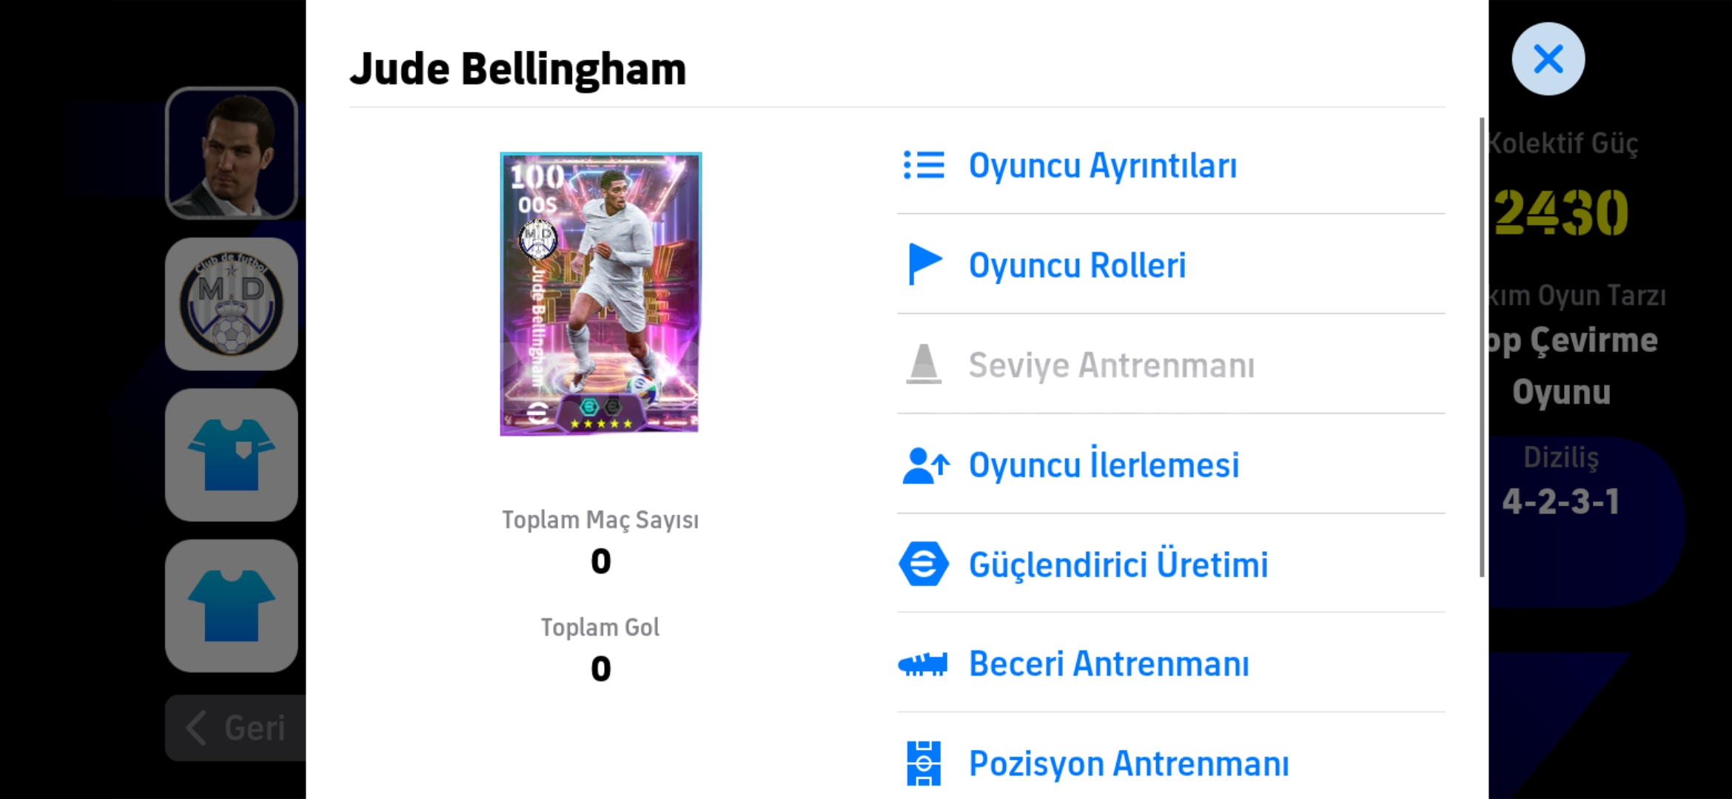Viewport: 1732px width, 799px height.
Task: Select the cone icon for Seviye Antrenmanı
Action: click(x=924, y=364)
